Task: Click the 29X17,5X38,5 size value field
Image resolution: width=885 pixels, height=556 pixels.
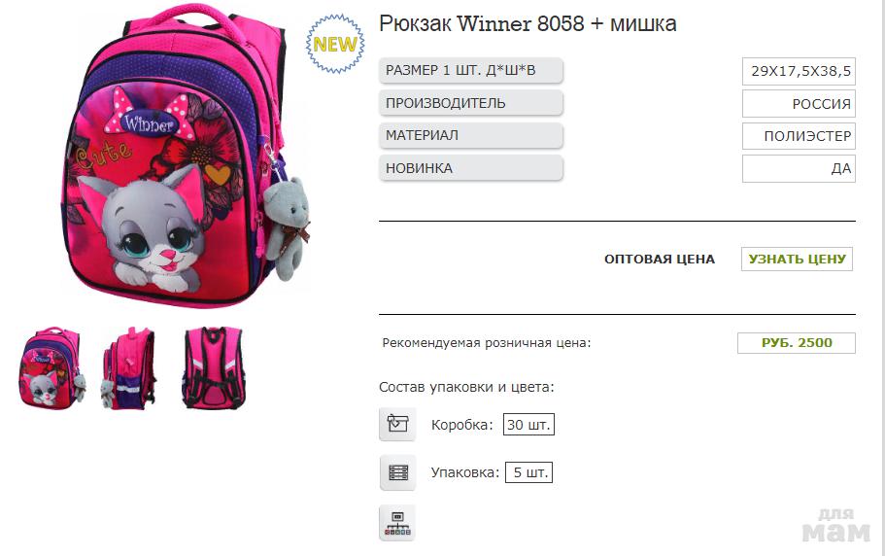Action: tap(799, 71)
